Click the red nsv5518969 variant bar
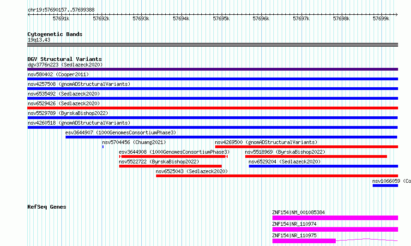411x246 pixels. coord(316,156)
